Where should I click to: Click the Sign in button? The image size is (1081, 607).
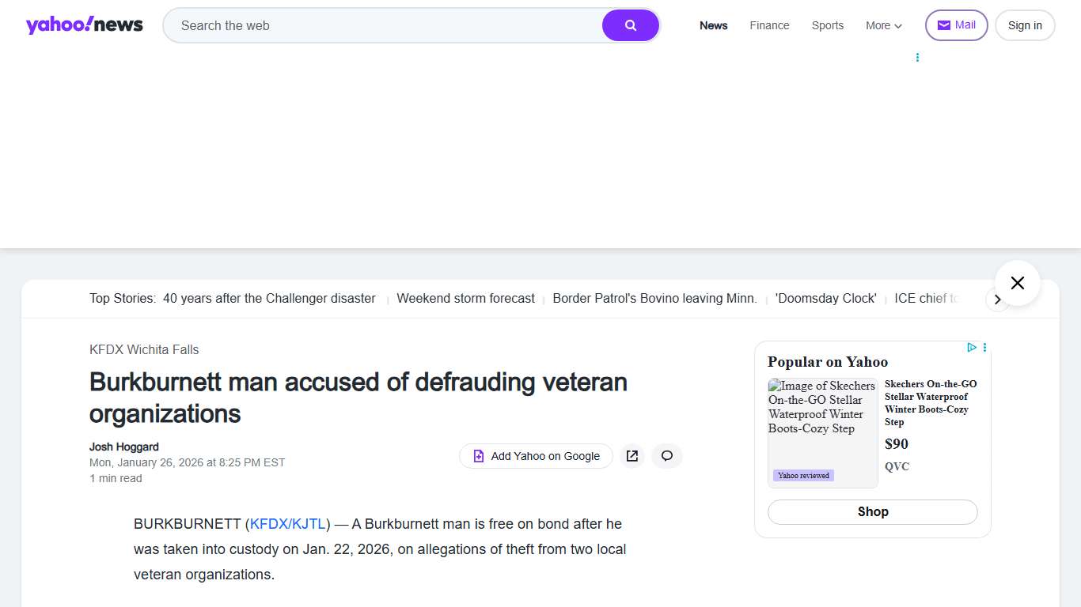[1024, 25]
